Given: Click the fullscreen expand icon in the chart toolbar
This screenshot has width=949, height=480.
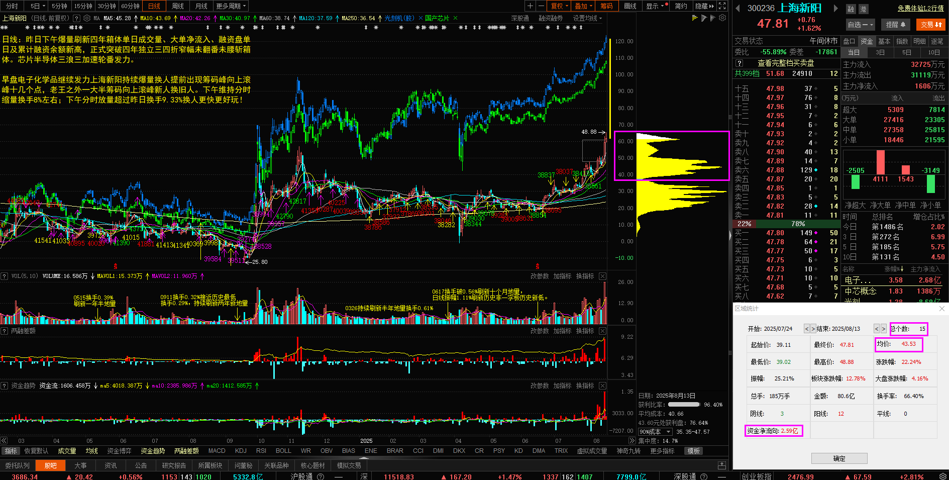Looking at the screenshot, I should [722, 6].
